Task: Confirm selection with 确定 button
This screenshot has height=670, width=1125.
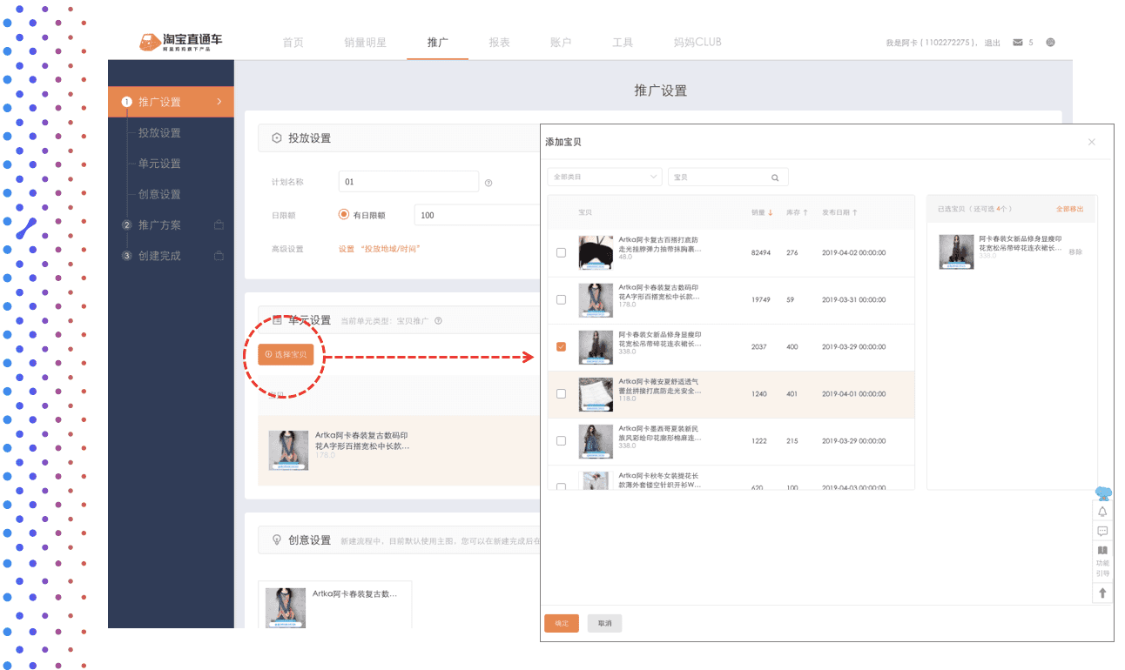Action: click(562, 623)
